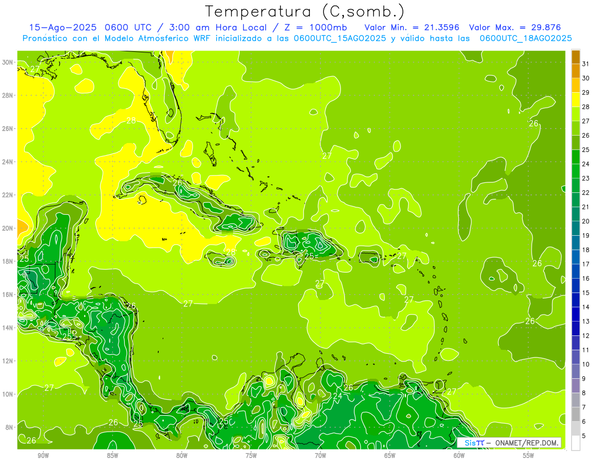Click the 60W longitude axis label
599x462 pixels.
(459, 456)
